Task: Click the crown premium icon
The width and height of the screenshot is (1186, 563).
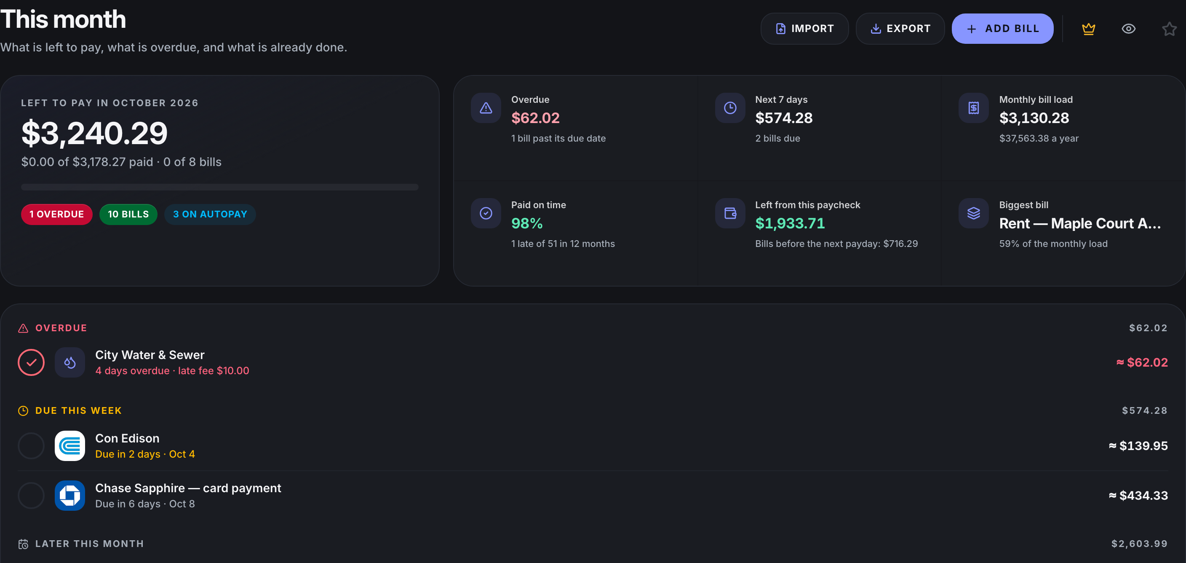Action: coord(1088,29)
